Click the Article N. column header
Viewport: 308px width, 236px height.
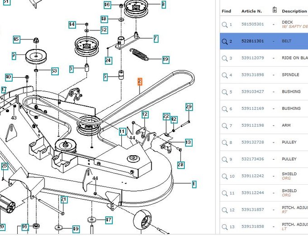click(x=252, y=11)
